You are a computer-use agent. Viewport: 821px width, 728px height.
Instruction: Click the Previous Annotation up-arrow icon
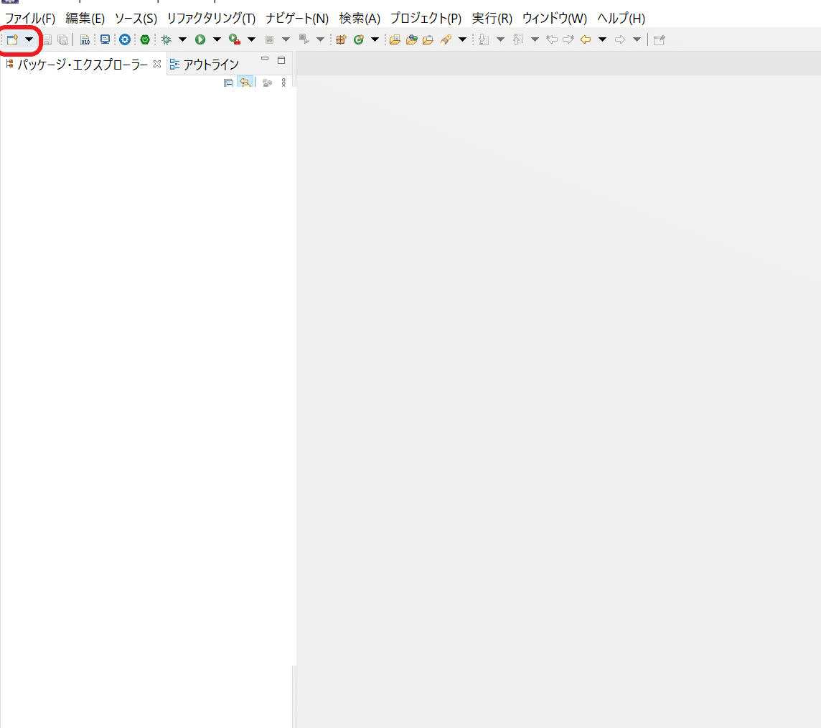[x=518, y=39]
